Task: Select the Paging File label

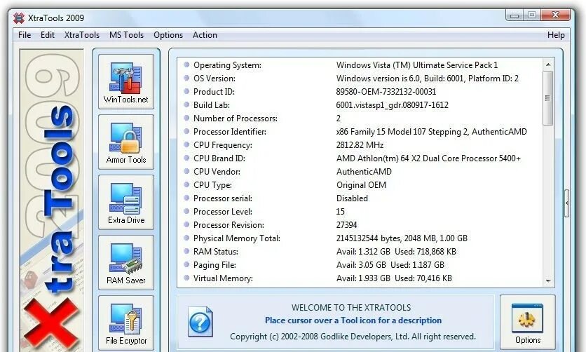Action: click(x=214, y=265)
